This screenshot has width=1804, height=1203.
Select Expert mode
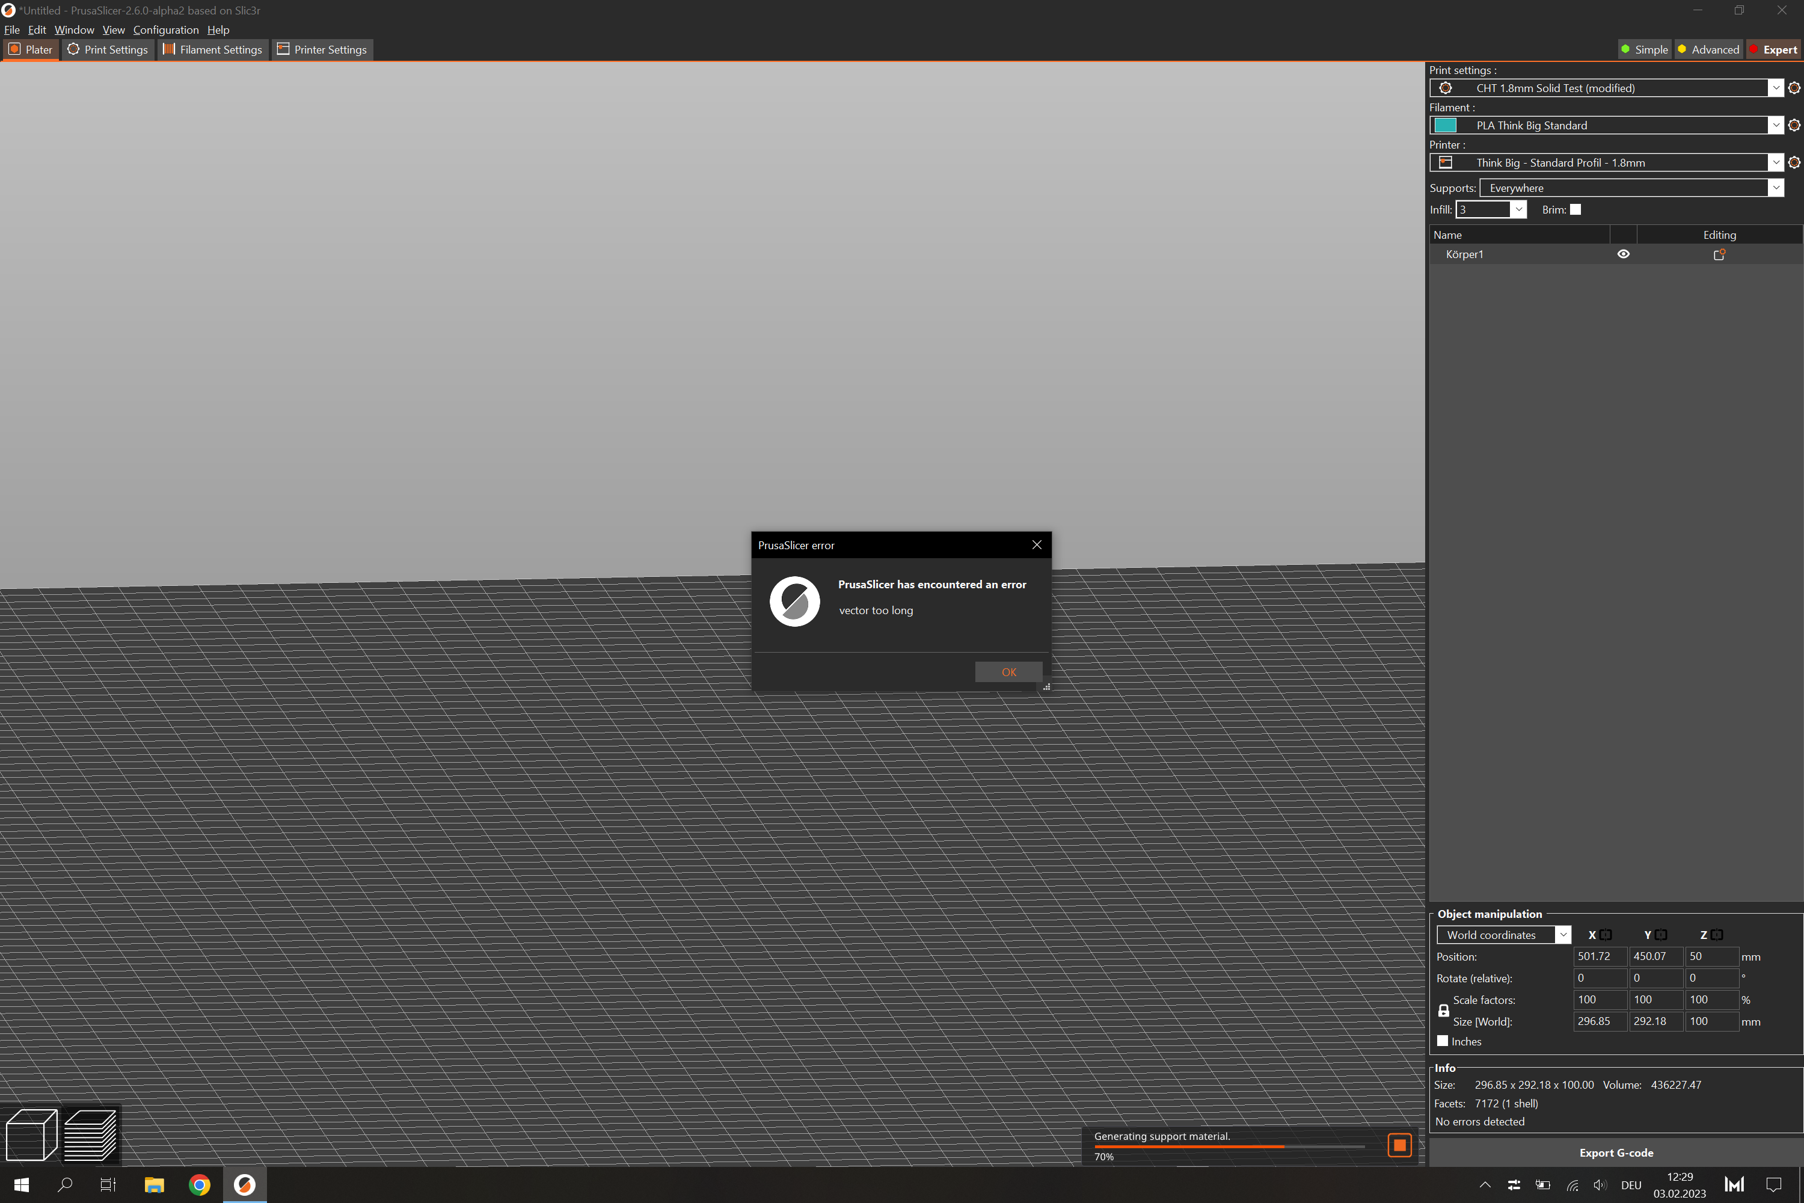(x=1773, y=49)
